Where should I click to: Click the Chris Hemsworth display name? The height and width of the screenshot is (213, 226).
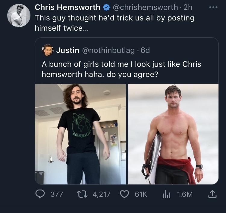tap(67, 7)
